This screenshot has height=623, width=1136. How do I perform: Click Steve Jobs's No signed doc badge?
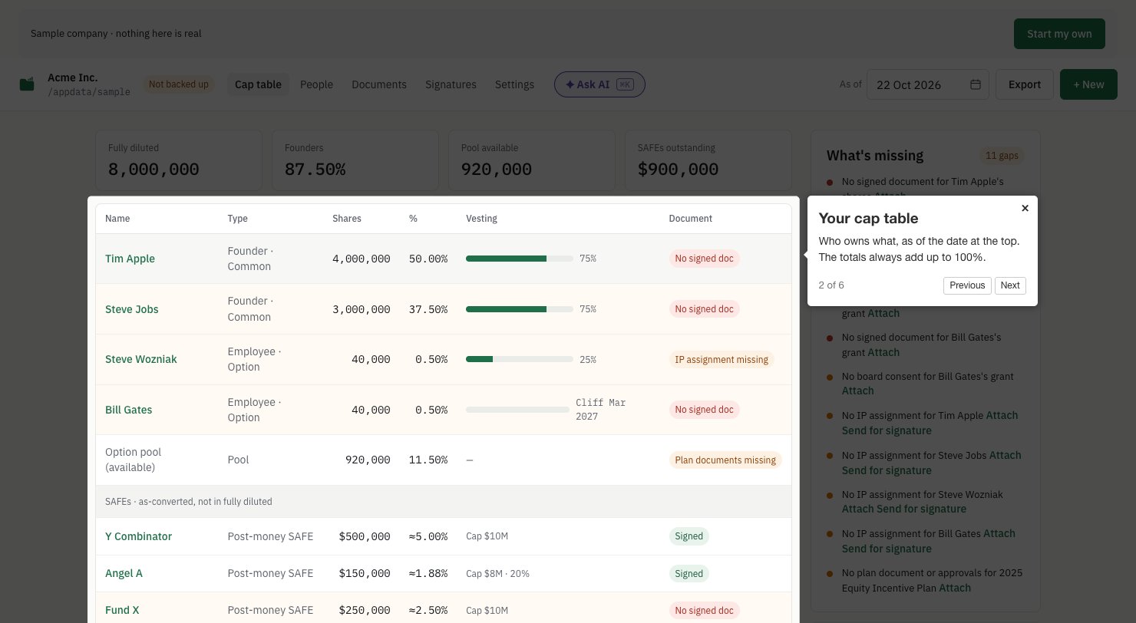(704, 309)
